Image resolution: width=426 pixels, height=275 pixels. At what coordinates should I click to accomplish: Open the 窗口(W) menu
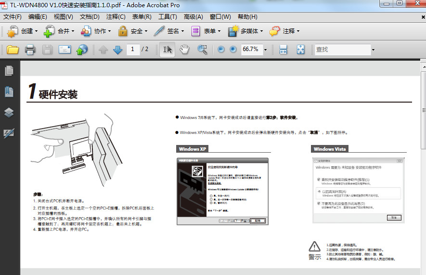coord(220,17)
